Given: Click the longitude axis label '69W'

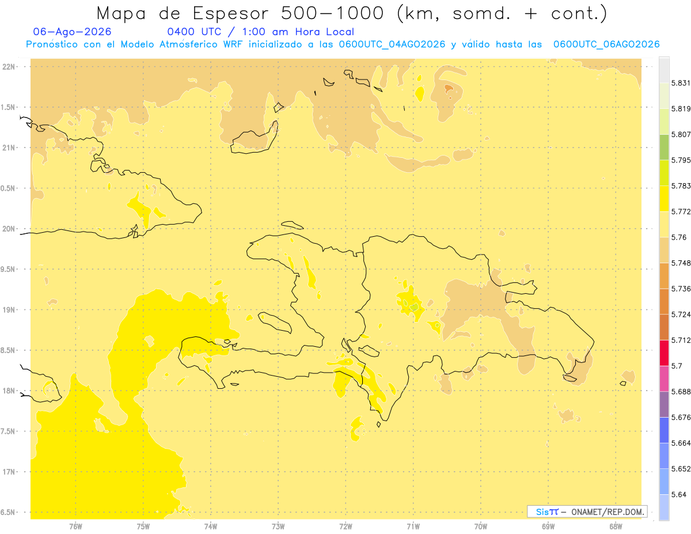Looking at the screenshot, I should (548, 526).
